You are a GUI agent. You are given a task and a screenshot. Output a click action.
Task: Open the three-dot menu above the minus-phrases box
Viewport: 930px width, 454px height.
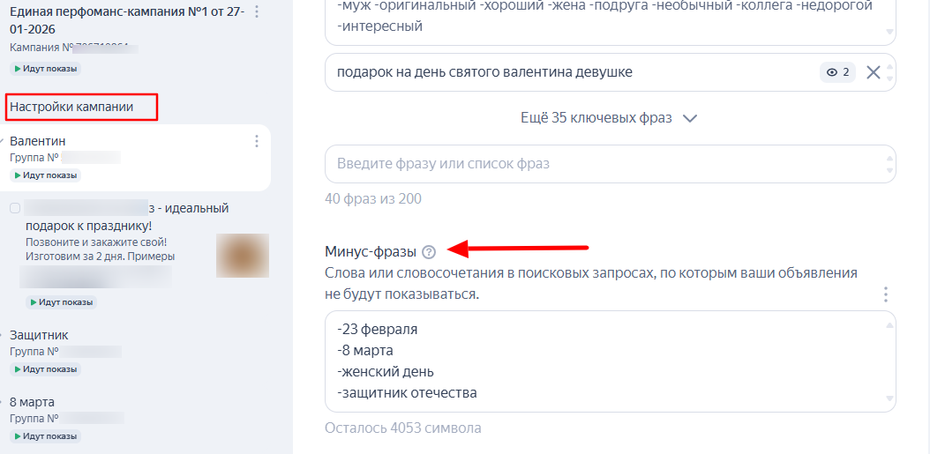pyautogui.click(x=886, y=294)
